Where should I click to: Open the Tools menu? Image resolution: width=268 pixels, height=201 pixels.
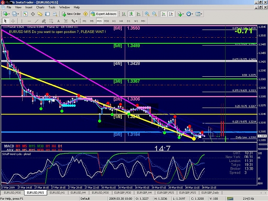[52, 7]
